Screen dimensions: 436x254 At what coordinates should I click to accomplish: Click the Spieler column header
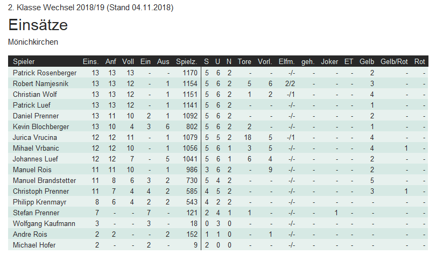point(24,62)
